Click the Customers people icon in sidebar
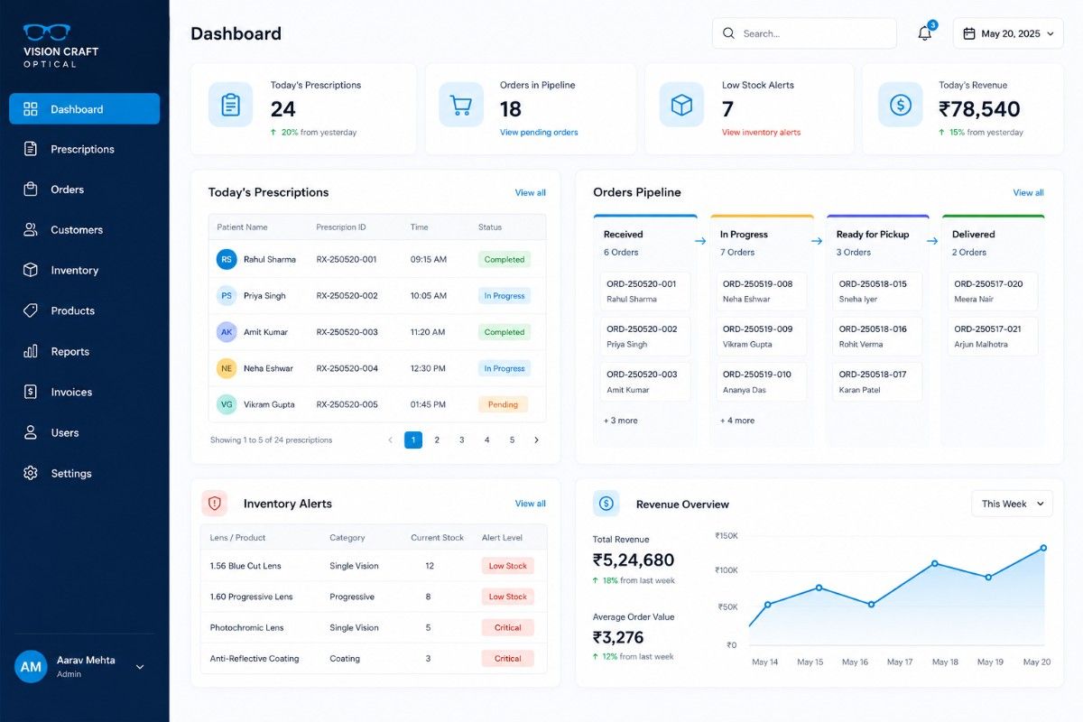 click(x=31, y=230)
